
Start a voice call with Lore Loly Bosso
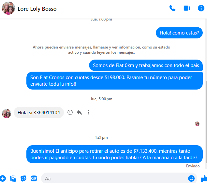point(172,8)
